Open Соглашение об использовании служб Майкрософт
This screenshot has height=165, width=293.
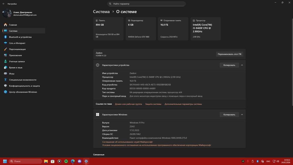pyautogui.click(x=127, y=142)
